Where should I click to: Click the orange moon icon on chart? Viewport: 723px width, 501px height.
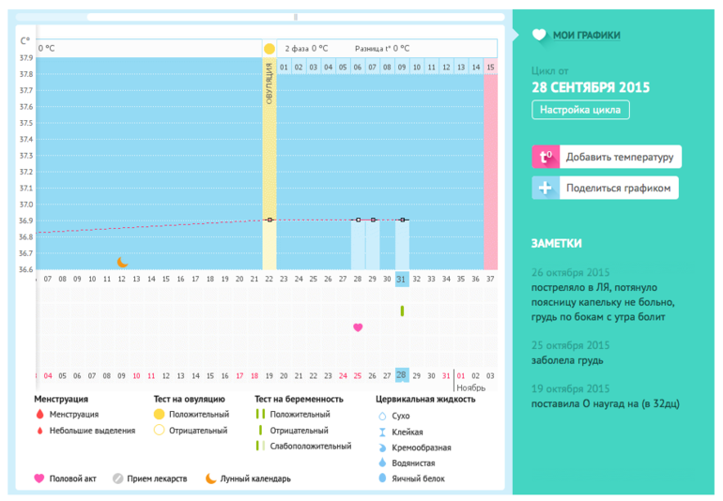[122, 263]
